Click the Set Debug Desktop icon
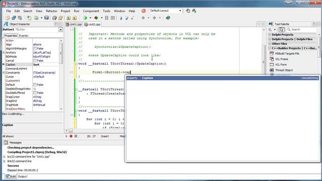The image size is (322, 181). (194, 11)
